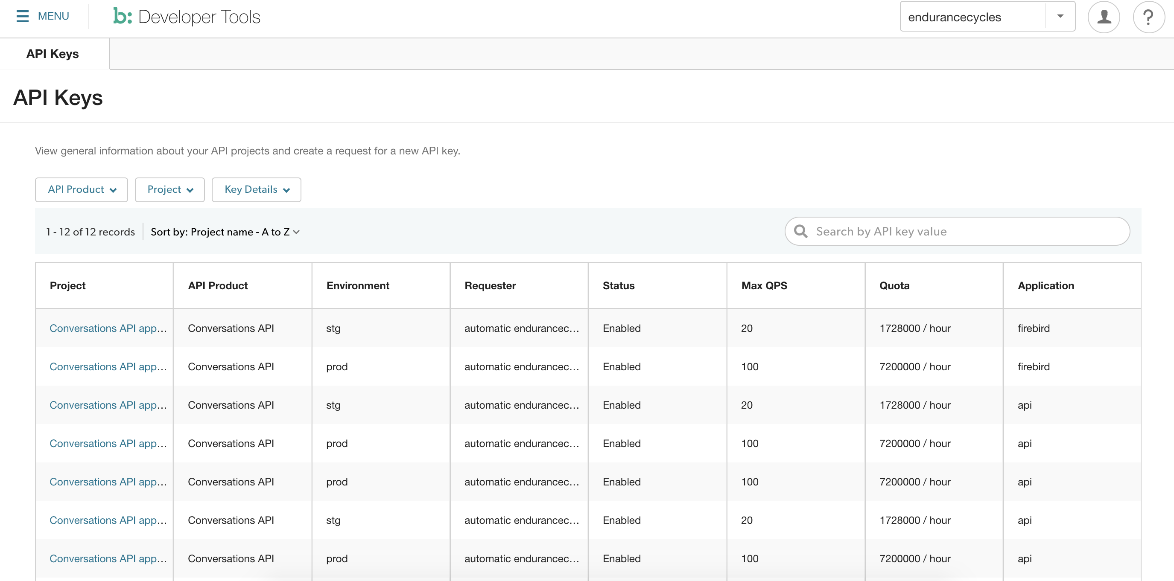Viewport: 1174px width, 581px height.
Task: Select firebird application in first row
Action: click(1034, 328)
